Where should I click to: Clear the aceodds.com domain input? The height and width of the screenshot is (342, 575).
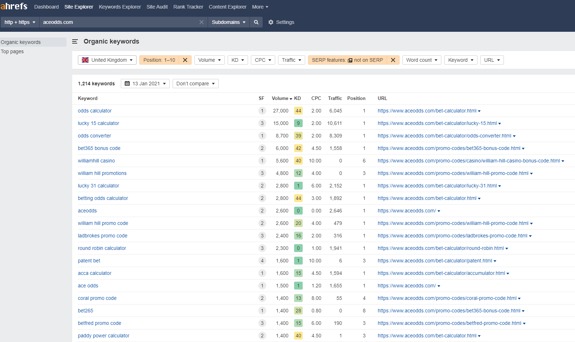(202, 22)
